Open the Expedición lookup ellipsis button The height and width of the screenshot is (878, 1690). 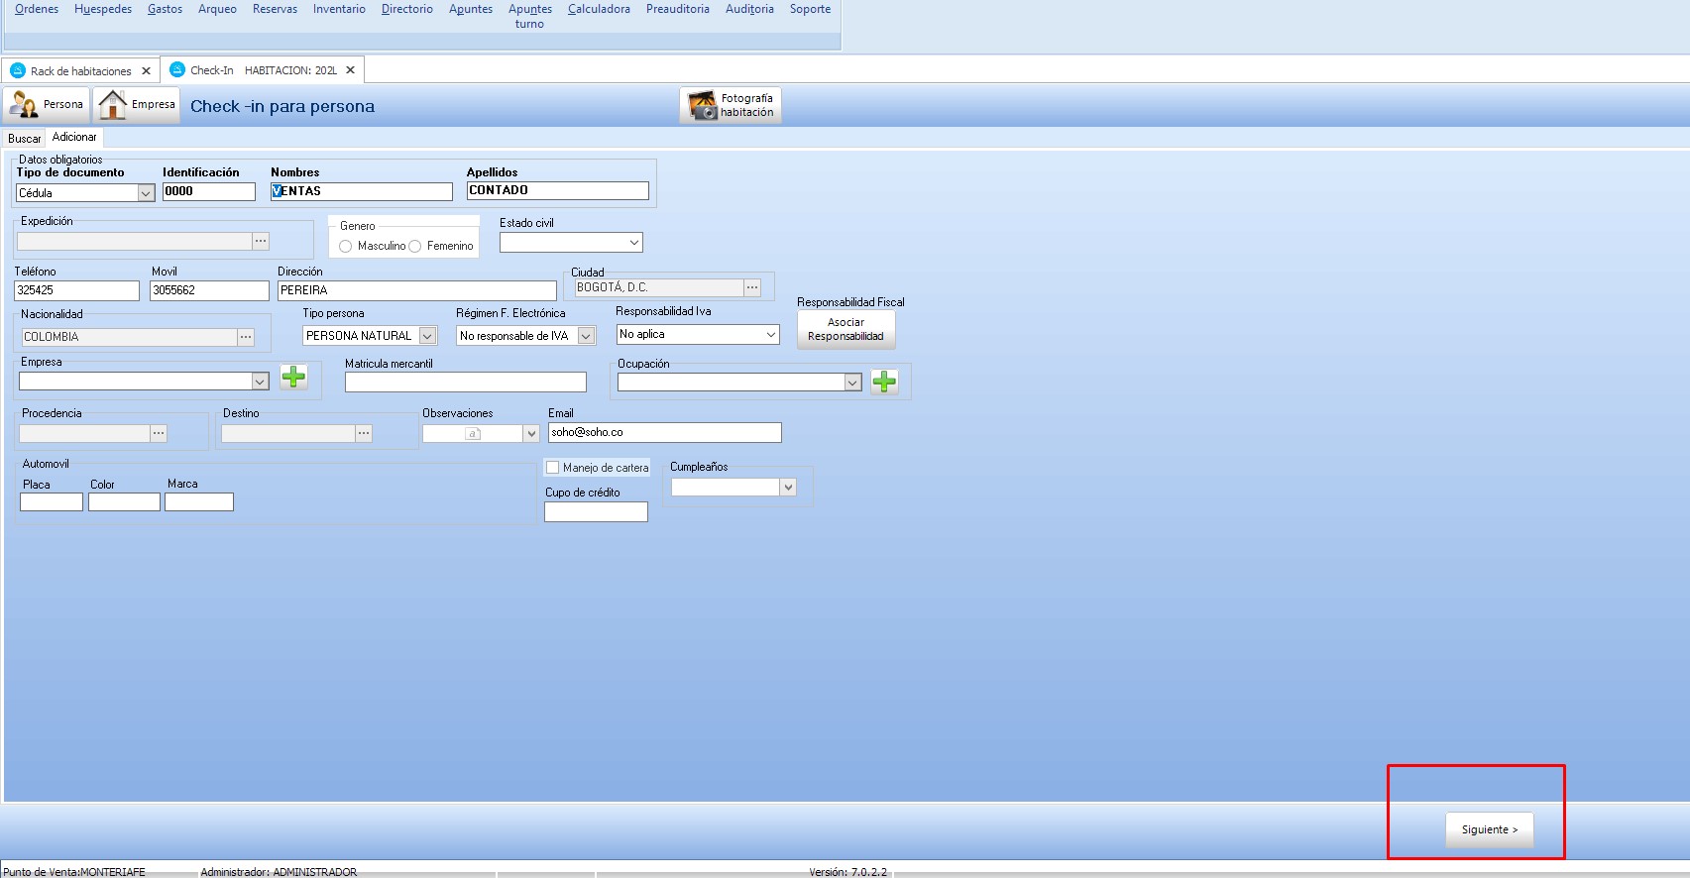[x=261, y=241]
